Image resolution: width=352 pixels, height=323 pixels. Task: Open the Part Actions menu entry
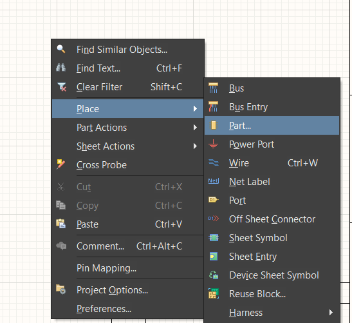(127, 128)
